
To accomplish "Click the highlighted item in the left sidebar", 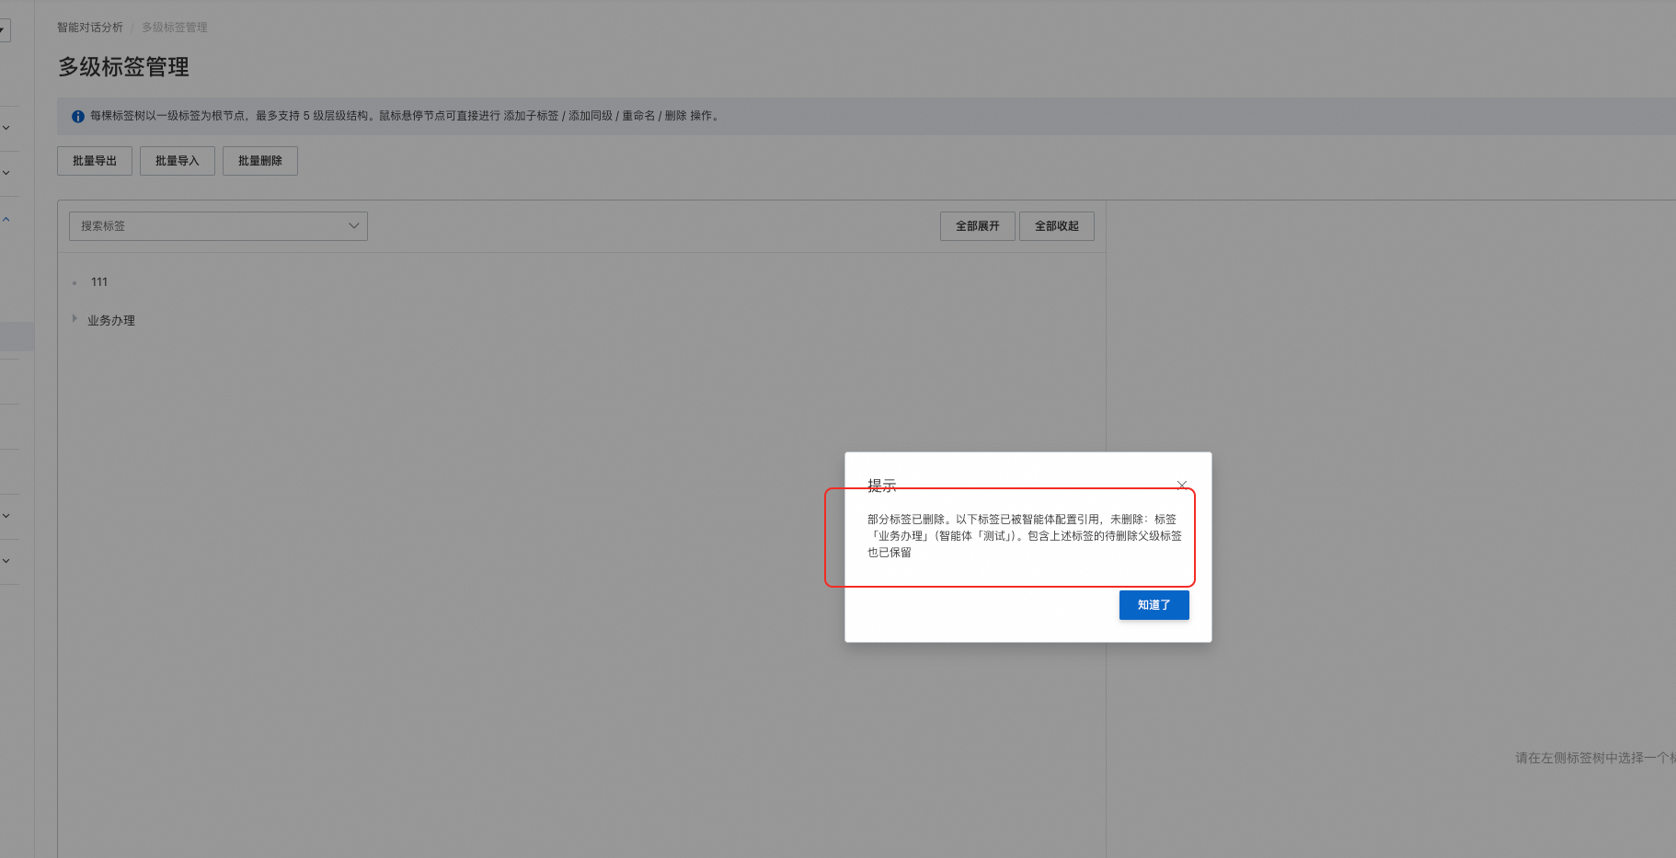I will pos(17,337).
